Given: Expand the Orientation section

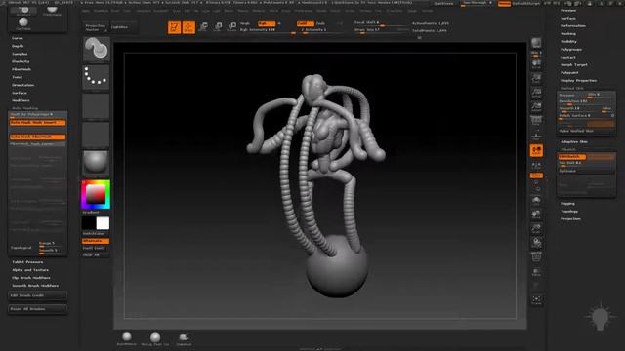Looking at the screenshot, I should (22, 85).
